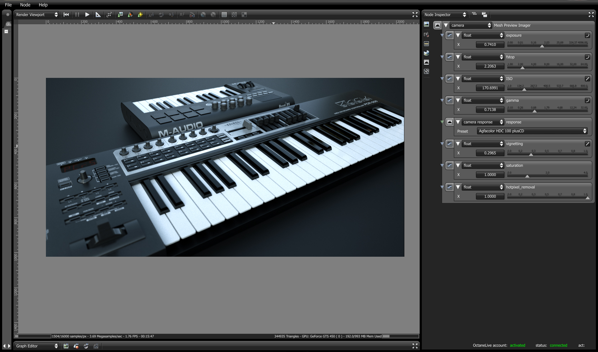
Task: Maximize the Graph Editor panel
Action: pyautogui.click(x=415, y=346)
